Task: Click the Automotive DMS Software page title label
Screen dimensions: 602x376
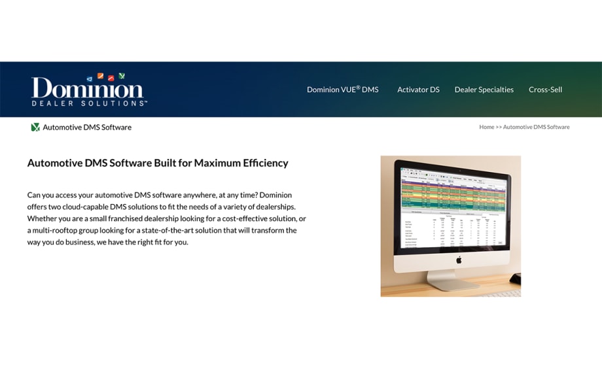Action: click(x=87, y=128)
